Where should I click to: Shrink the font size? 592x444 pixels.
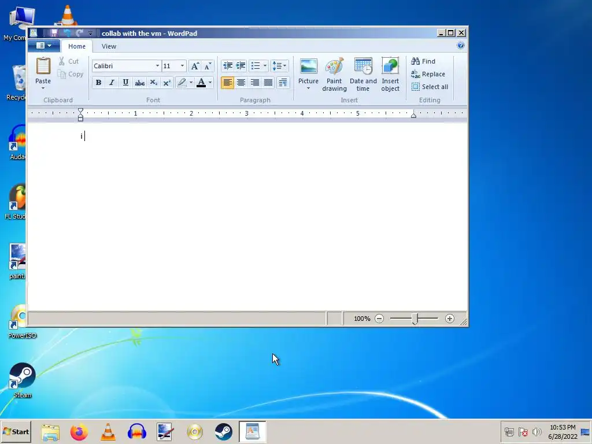[x=208, y=66]
